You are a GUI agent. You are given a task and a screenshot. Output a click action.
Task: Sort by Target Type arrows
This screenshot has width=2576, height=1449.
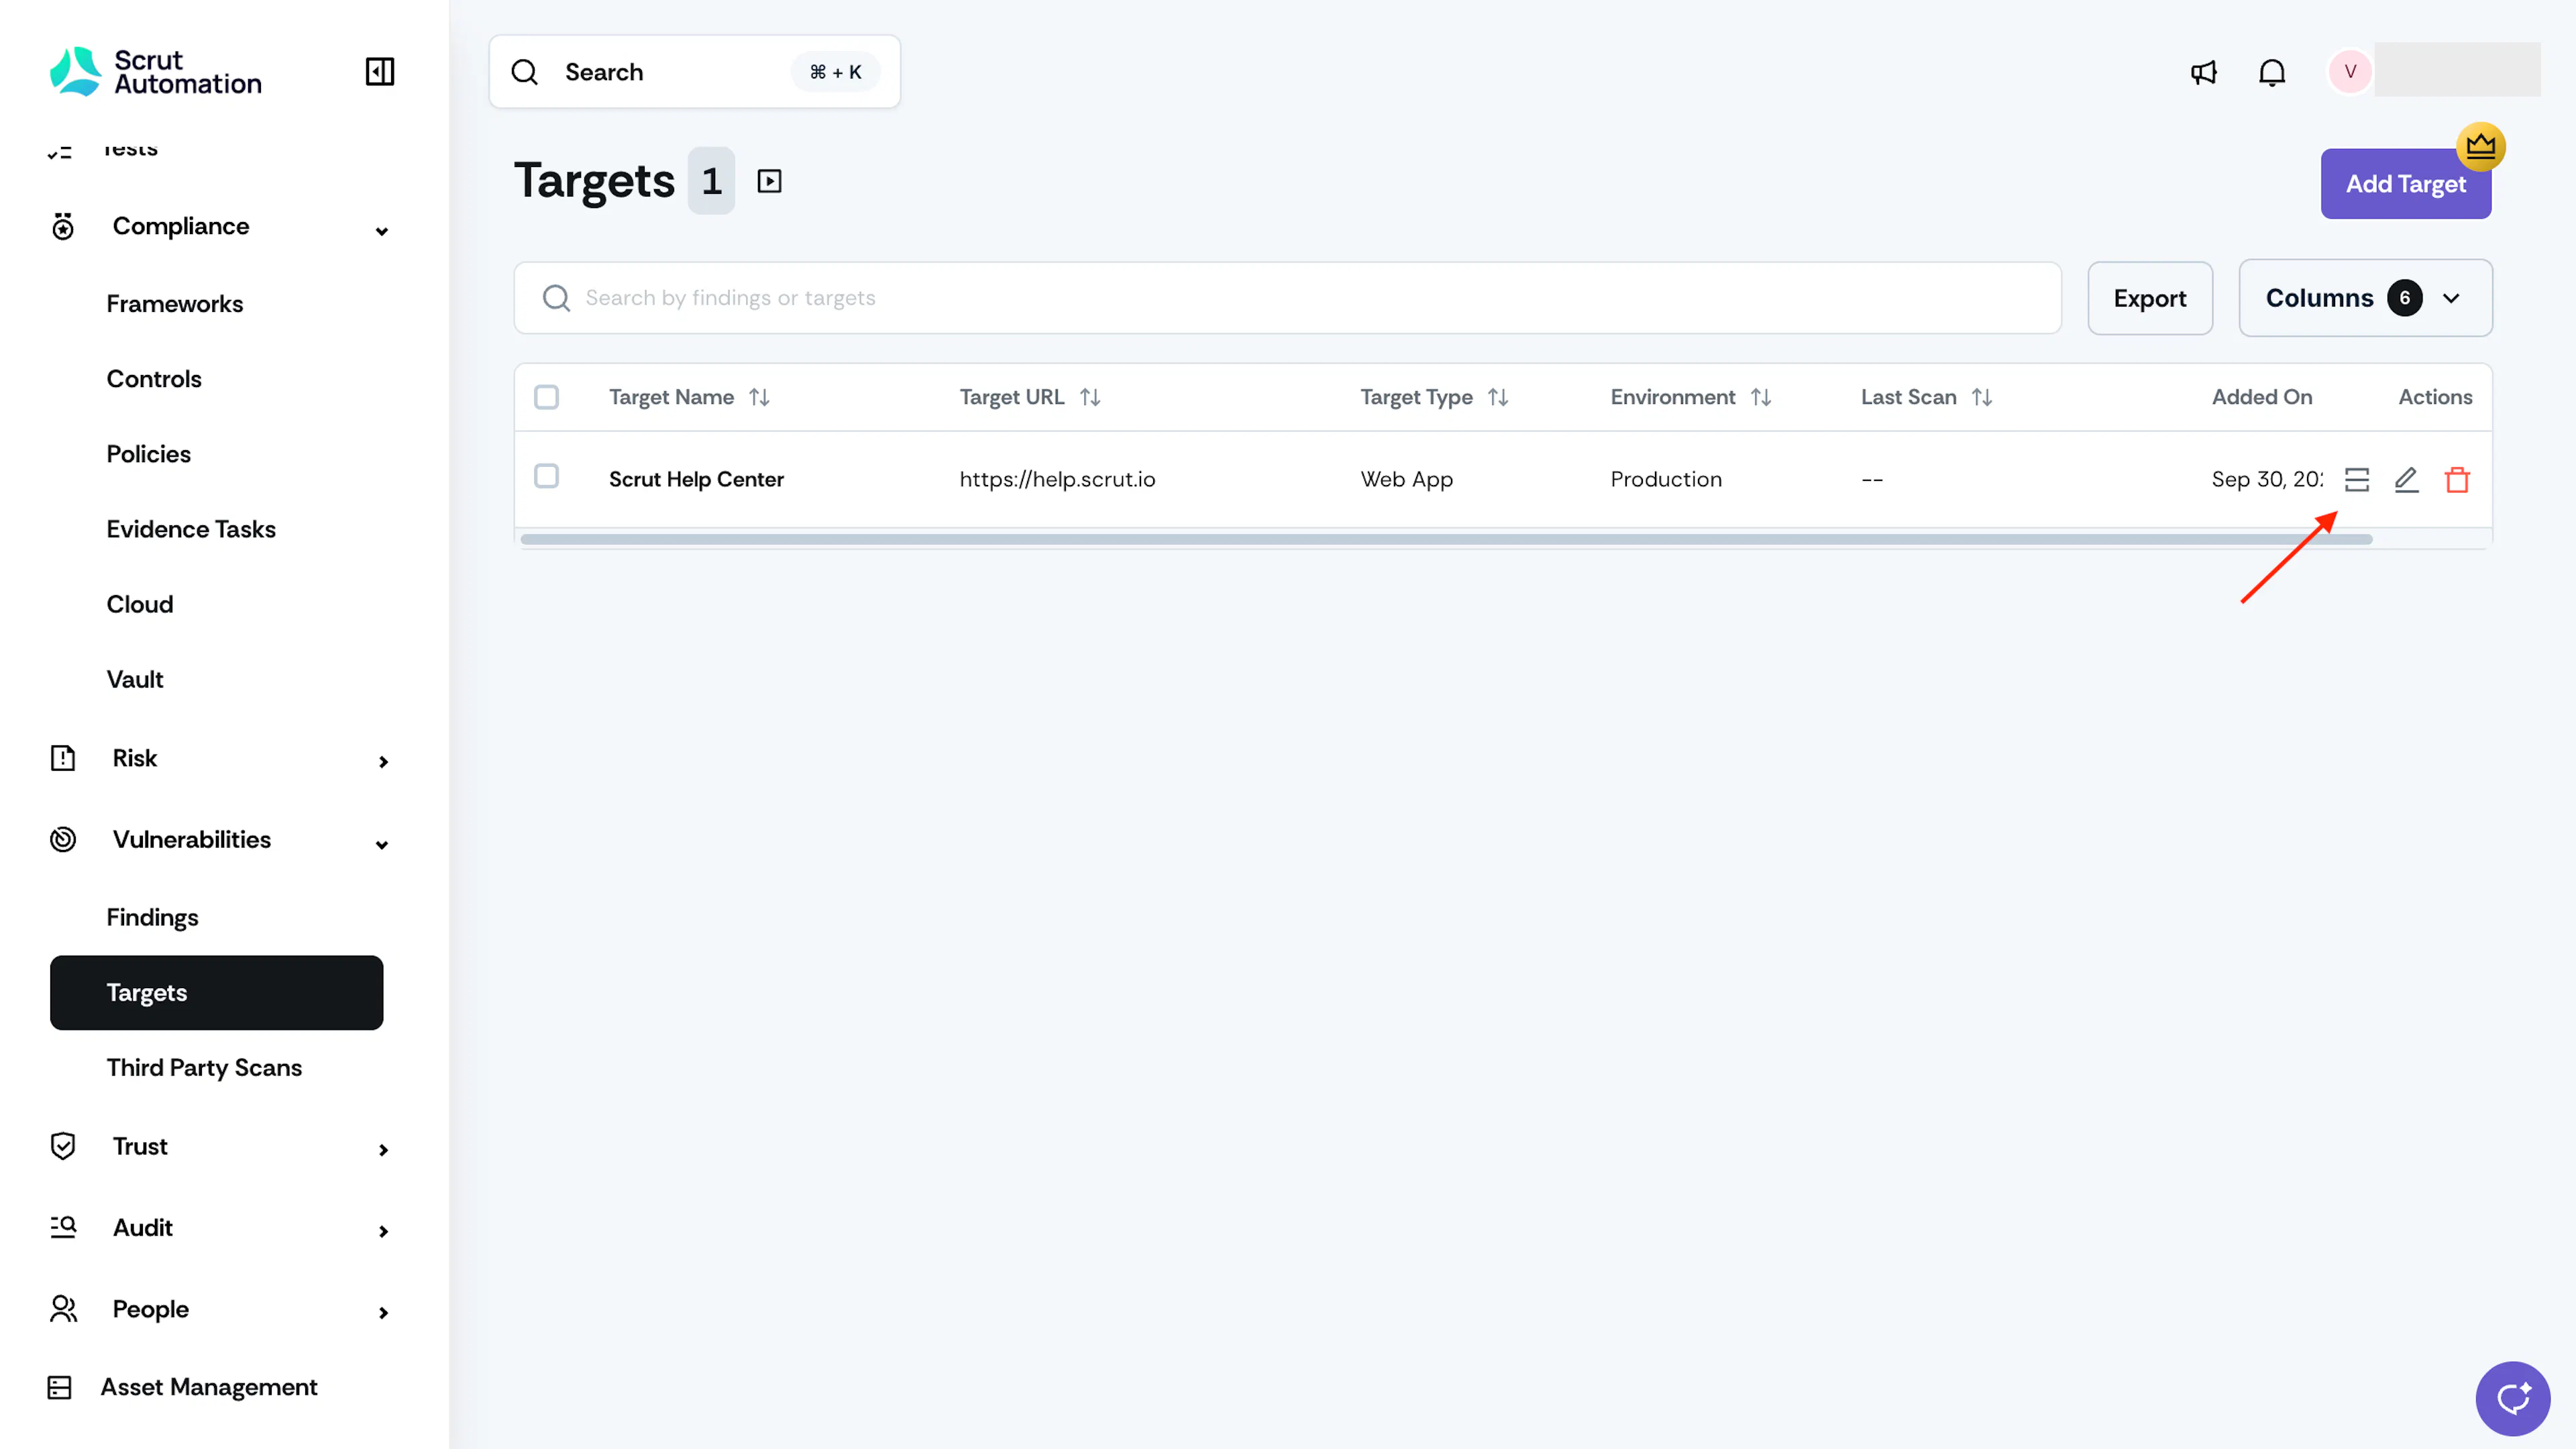1497,397
